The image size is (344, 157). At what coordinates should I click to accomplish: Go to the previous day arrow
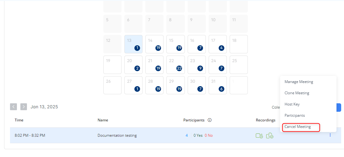point(13,107)
